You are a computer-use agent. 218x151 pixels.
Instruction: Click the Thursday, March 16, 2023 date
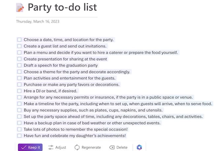(x=38, y=21)
